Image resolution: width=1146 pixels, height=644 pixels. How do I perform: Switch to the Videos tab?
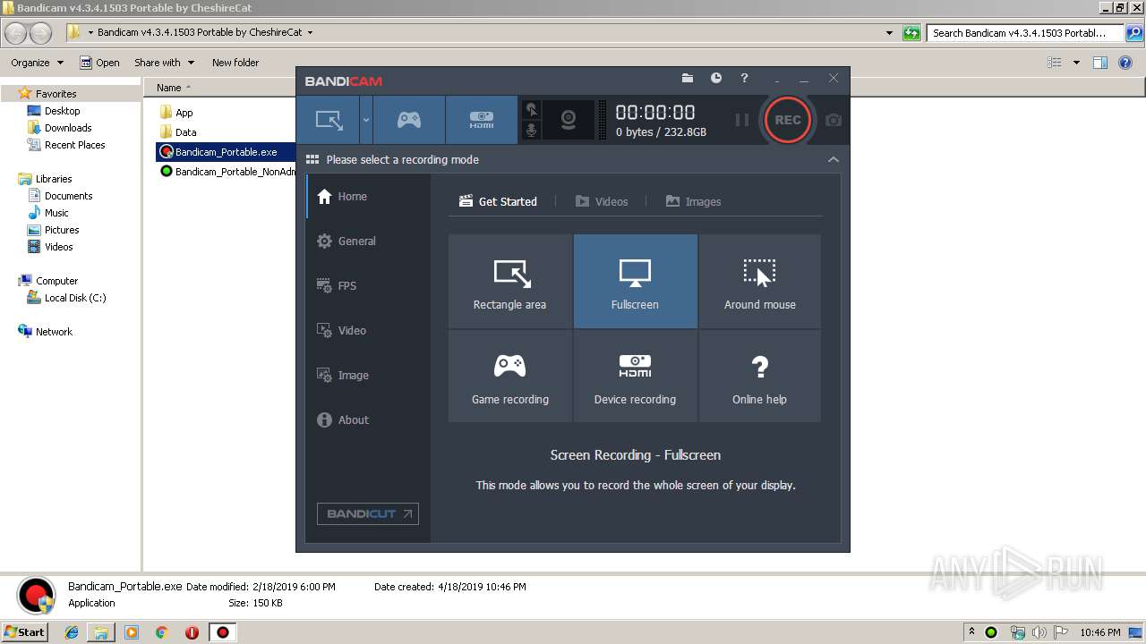[602, 201]
